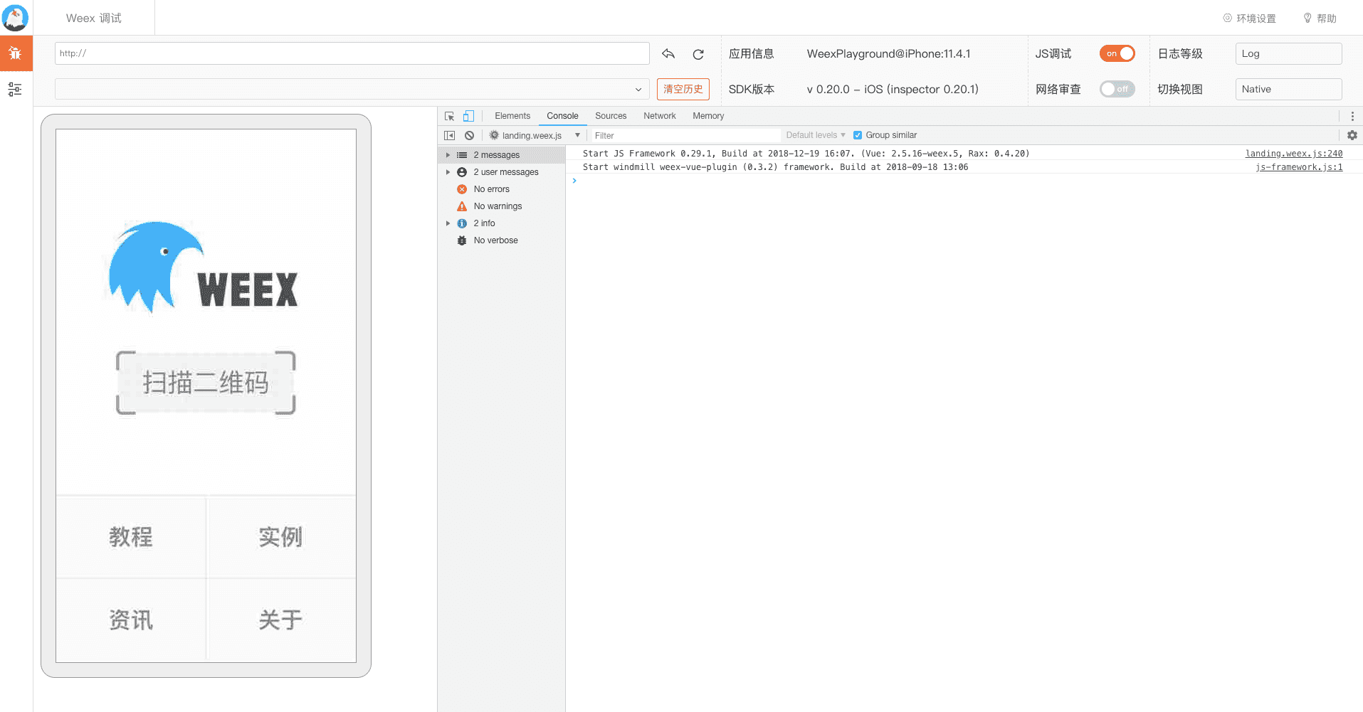Open the history URL dropdown
1363x712 pixels.
(352, 89)
